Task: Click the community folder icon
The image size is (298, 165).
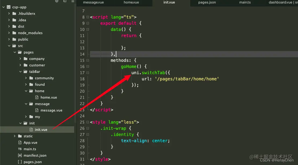Action: [x=31, y=78]
